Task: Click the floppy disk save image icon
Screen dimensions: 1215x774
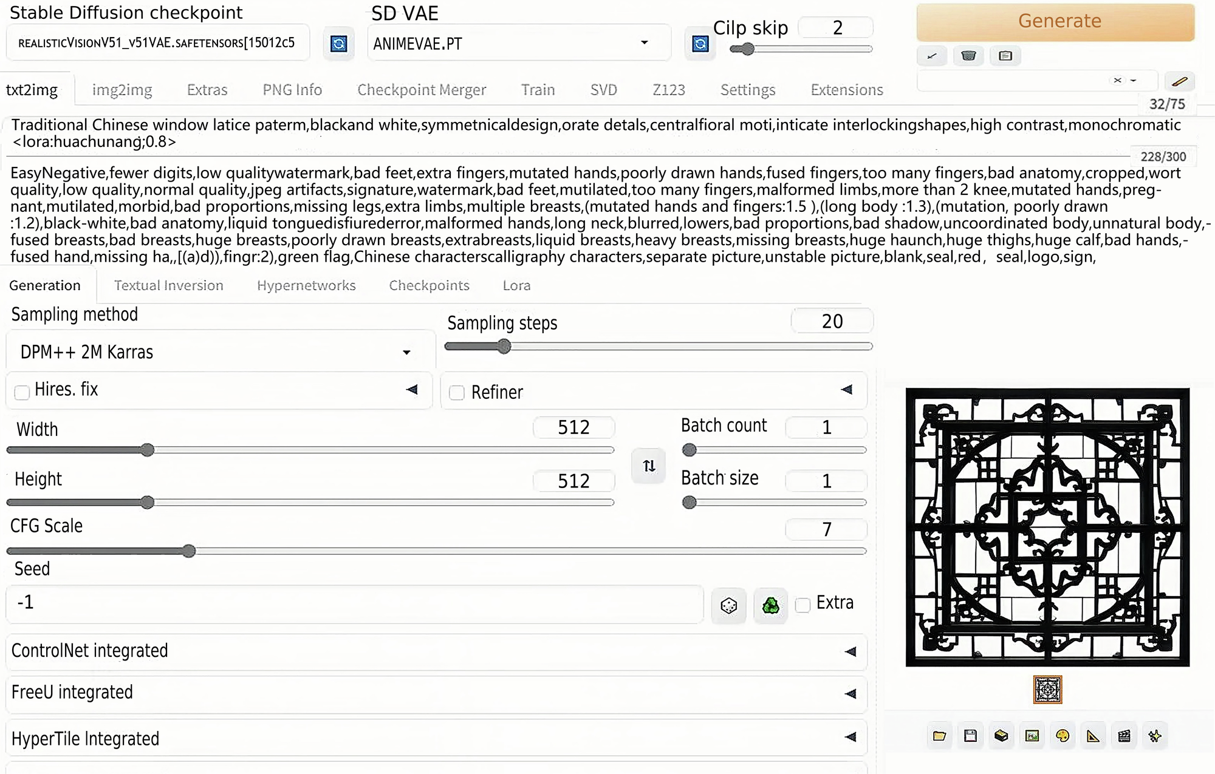Action: click(970, 736)
